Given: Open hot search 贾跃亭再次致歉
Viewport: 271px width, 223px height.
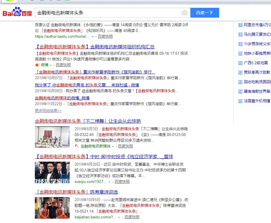Looking at the screenshot, I should 257,72.
